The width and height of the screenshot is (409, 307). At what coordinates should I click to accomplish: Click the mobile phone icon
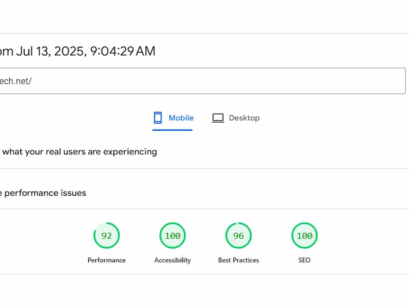click(x=158, y=118)
